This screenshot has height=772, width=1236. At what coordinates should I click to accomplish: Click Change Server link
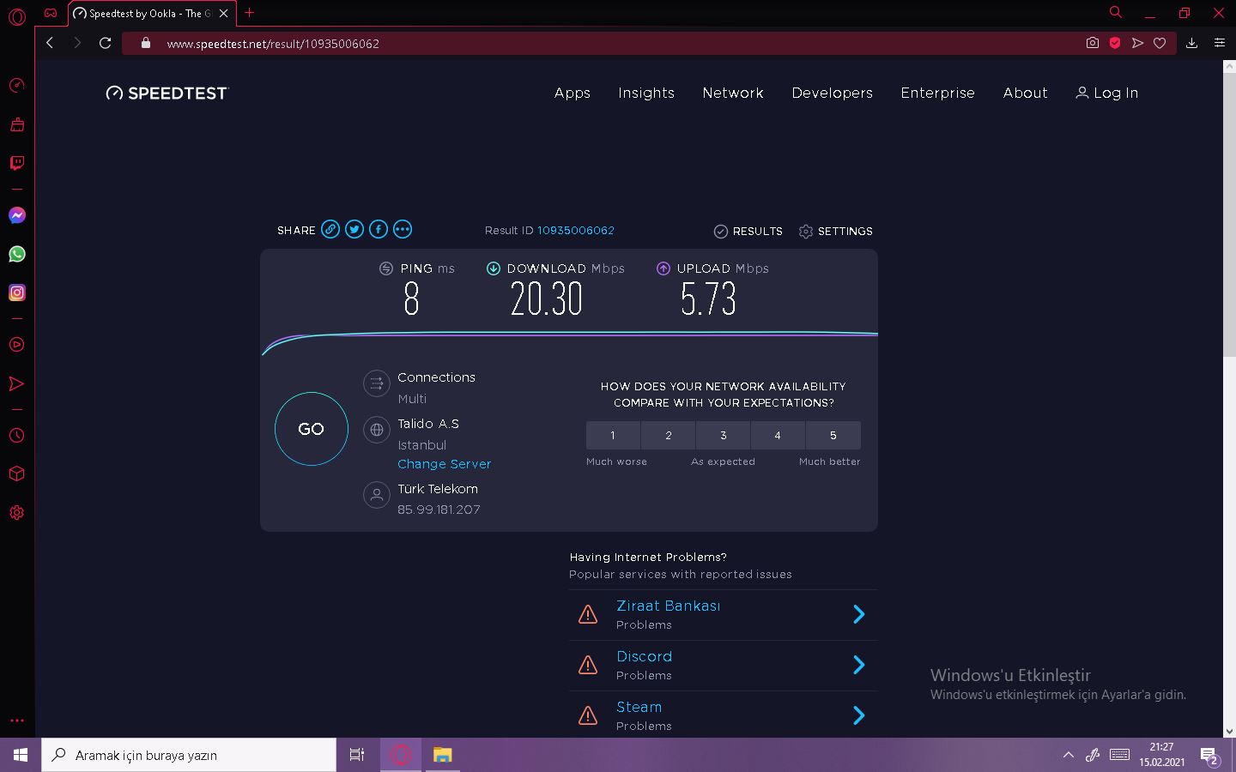[x=444, y=464]
